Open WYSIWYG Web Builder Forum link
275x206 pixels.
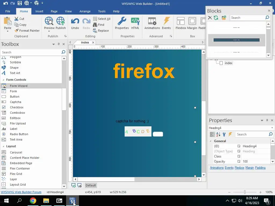pyautogui.click(x=21, y=192)
